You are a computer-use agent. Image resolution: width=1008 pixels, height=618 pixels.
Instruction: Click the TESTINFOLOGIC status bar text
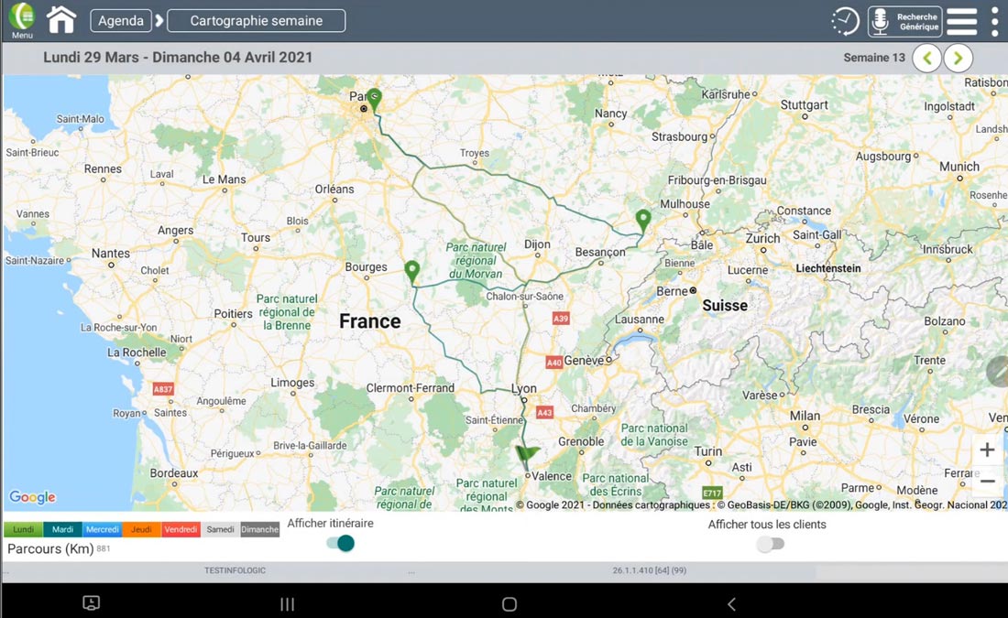pyautogui.click(x=235, y=570)
